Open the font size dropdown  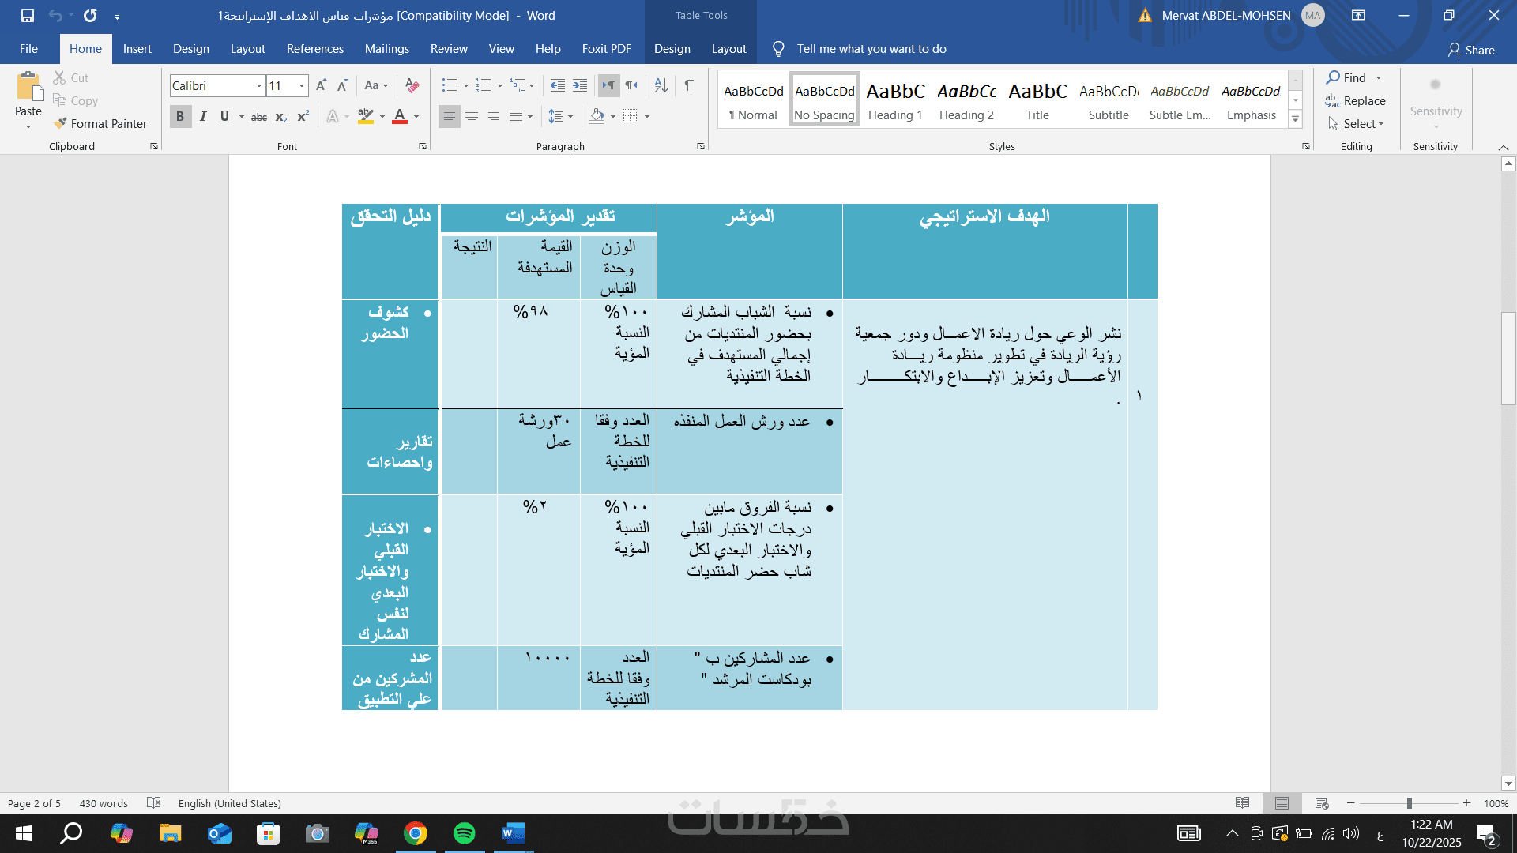coord(302,86)
